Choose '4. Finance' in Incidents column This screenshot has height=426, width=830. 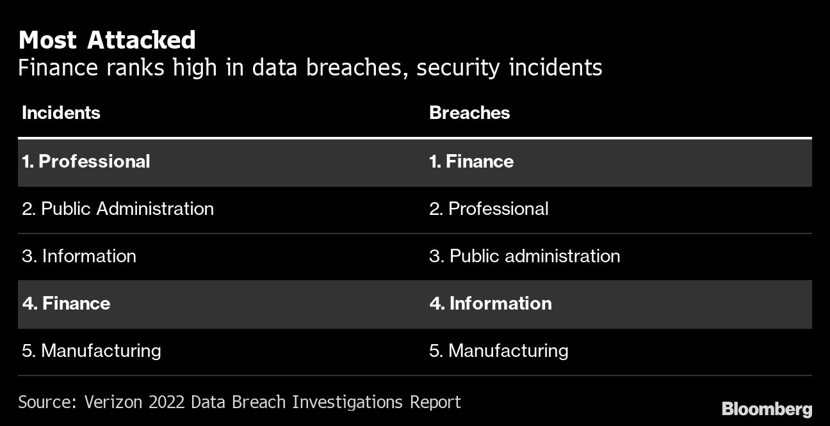pyautogui.click(x=66, y=303)
